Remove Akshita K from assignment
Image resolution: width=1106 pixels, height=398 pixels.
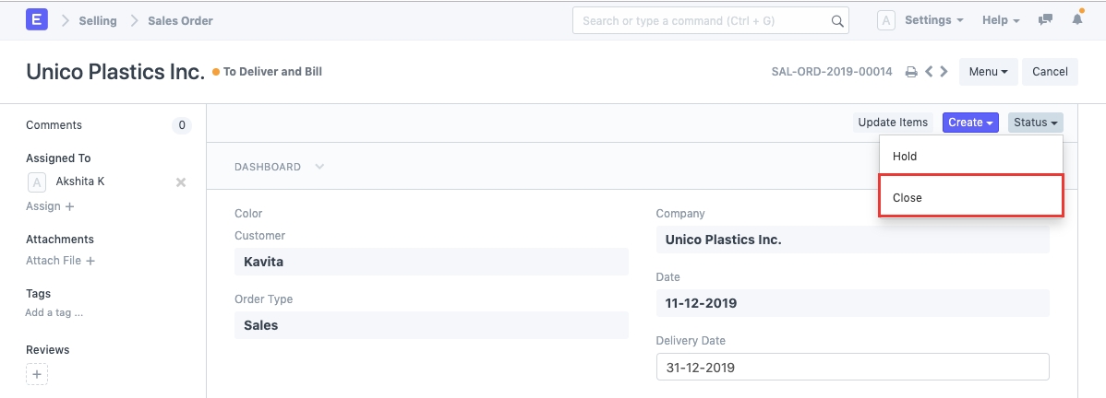[x=181, y=182]
